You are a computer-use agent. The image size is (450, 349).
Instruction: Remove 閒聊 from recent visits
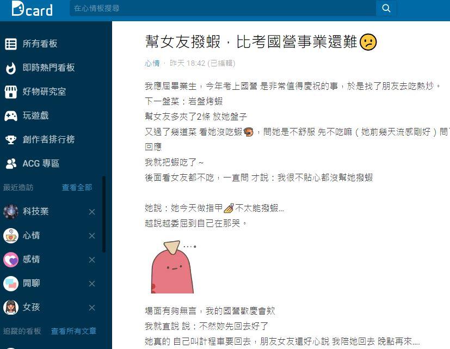(92, 284)
